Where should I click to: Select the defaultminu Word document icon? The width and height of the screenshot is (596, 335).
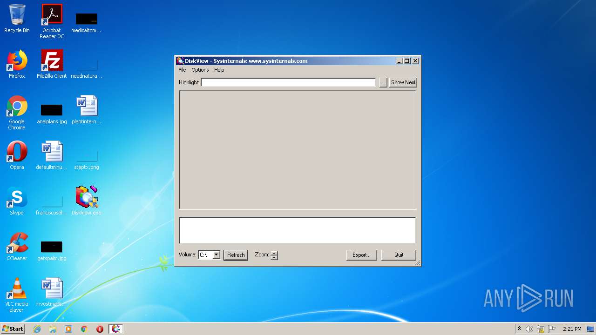(x=52, y=155)
